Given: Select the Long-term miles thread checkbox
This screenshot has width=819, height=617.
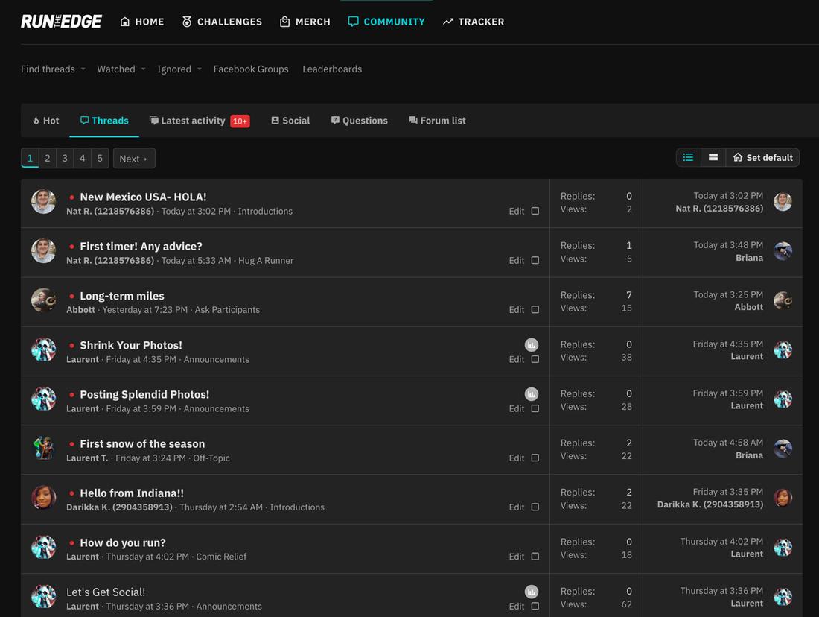Looking at the screenshot, I should click(535, 310).
